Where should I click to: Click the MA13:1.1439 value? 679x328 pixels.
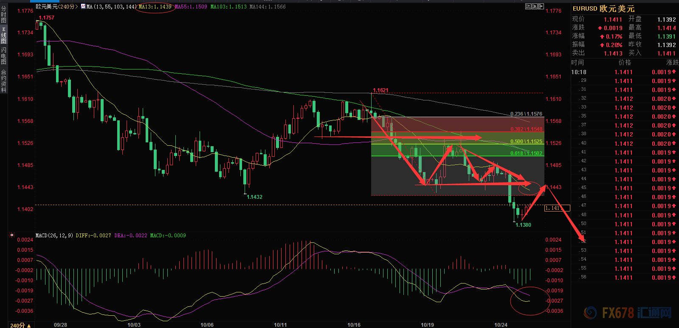(155, 6)
